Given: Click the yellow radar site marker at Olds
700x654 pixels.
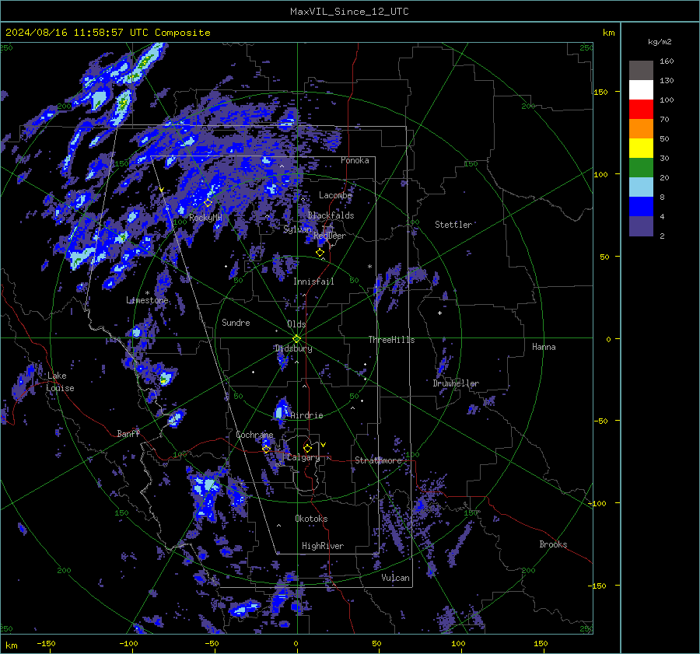Looking at the screenshot, I should [x=296, y=339].
